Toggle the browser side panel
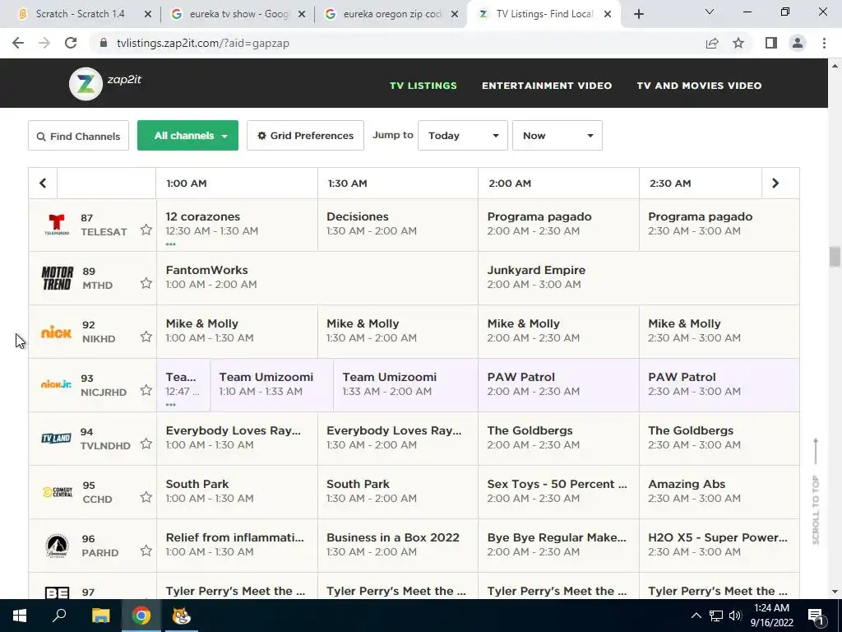Screen dimensions: 842x632 pyautogui.click(x=771, y=43)
